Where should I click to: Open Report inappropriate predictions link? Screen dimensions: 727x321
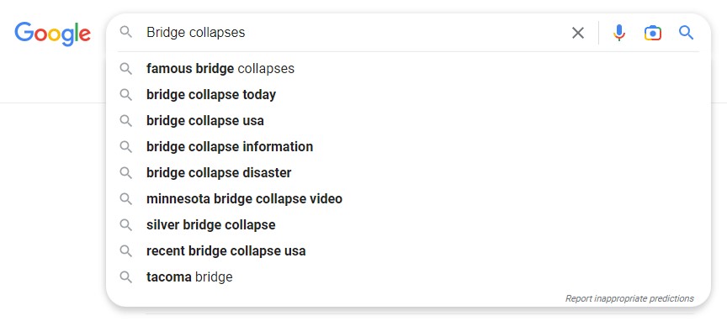(629, 299)
